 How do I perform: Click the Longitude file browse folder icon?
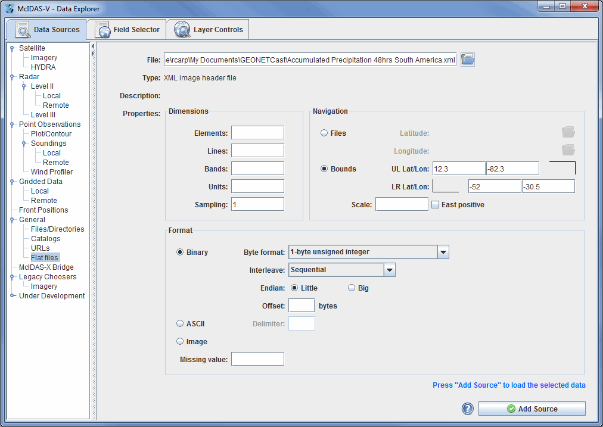pos(568,150)
